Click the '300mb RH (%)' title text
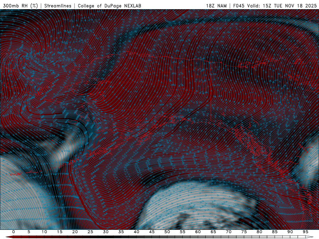 tap(21, 6)
